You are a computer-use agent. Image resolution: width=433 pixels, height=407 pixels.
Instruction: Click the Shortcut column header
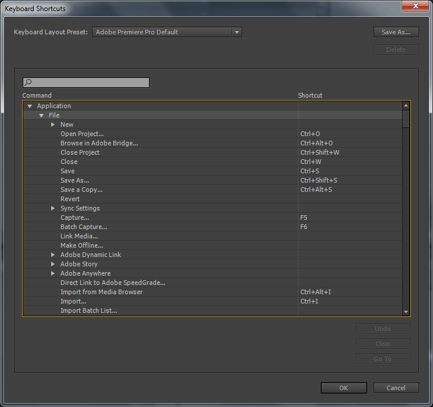click(310, 95)
